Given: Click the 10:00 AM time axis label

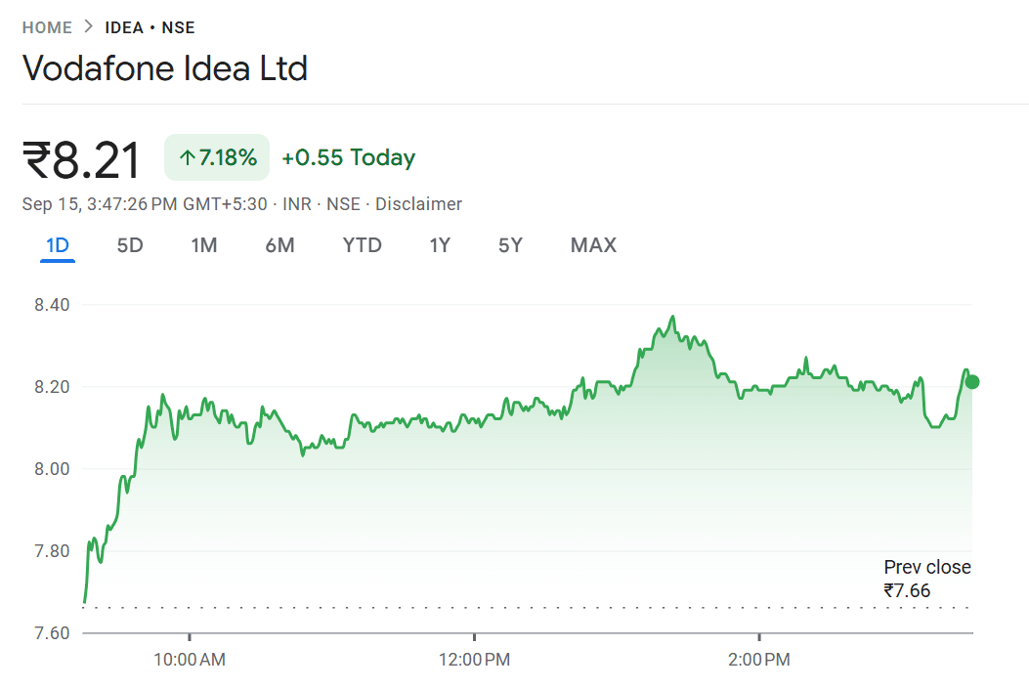Looking at the screenshot, I should [x=190, y=660].
